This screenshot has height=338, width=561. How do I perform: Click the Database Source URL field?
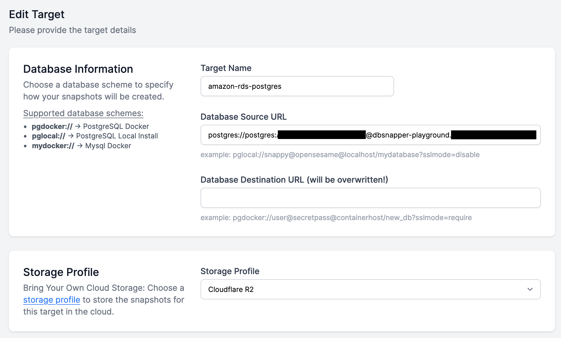click(x=371, y=135)
